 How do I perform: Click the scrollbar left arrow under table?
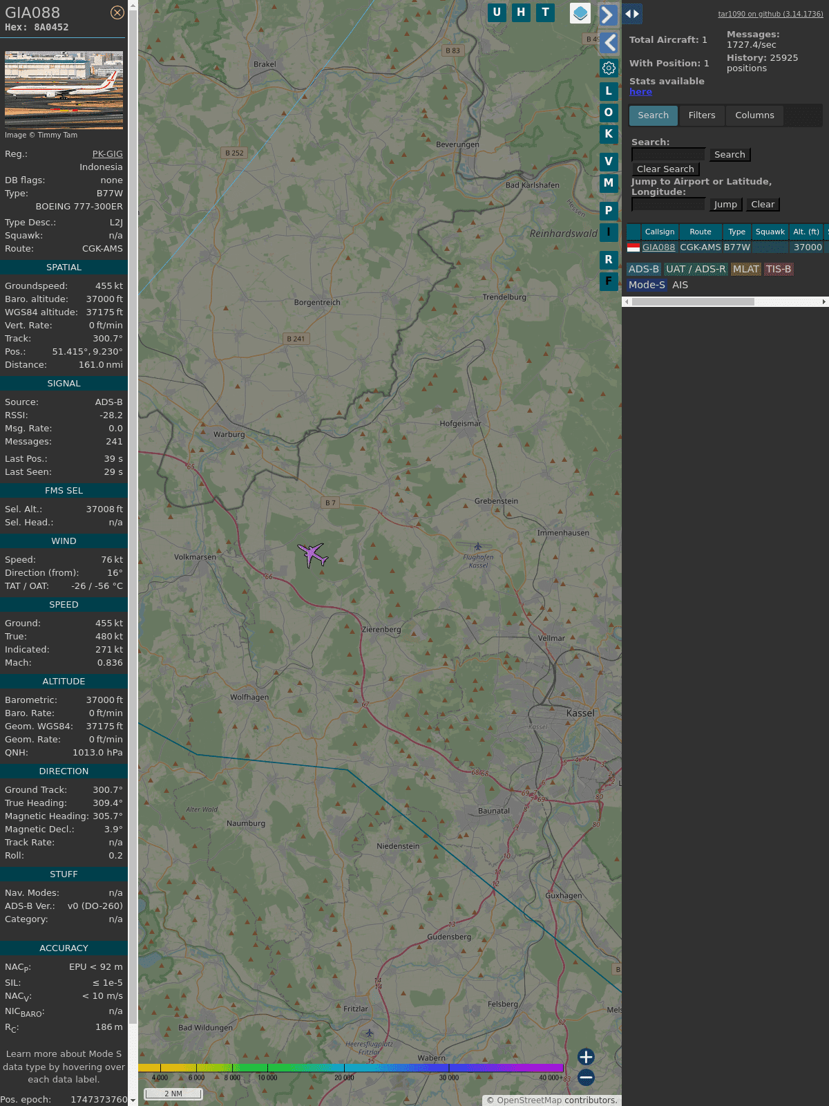tap(627, 301)
